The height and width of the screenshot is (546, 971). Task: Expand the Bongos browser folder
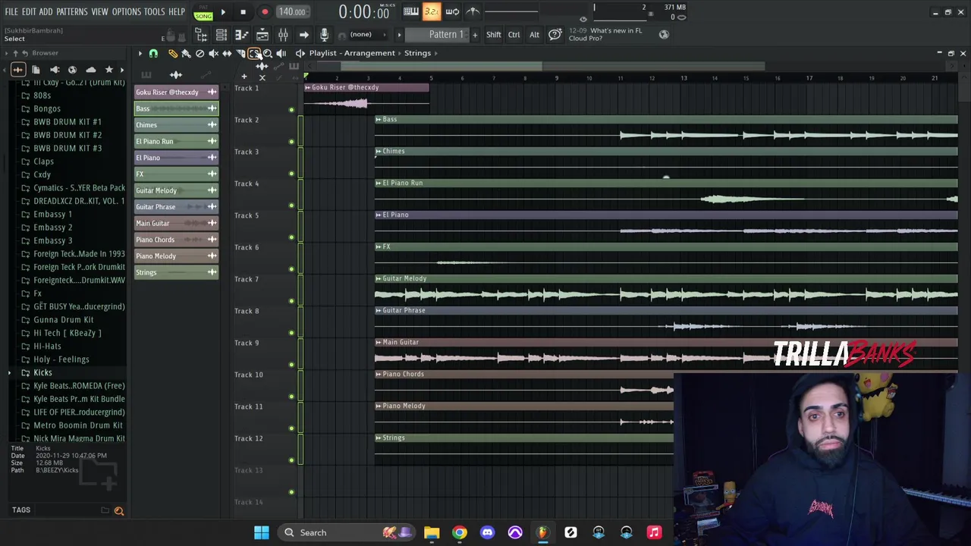46,108
